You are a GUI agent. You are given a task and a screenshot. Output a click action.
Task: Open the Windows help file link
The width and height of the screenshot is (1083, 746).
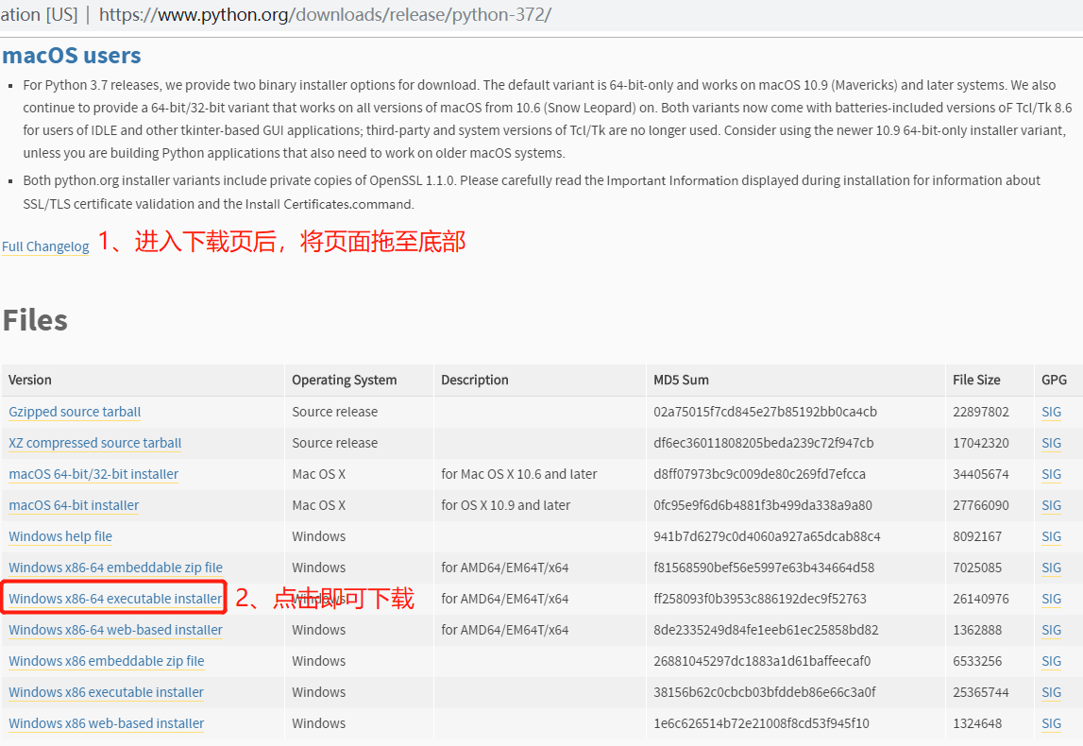click(60, 536)
